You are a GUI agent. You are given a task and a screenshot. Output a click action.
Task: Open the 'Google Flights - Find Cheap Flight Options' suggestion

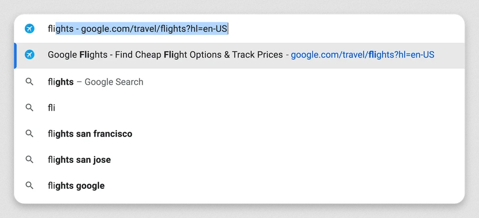tap(239, 56)
